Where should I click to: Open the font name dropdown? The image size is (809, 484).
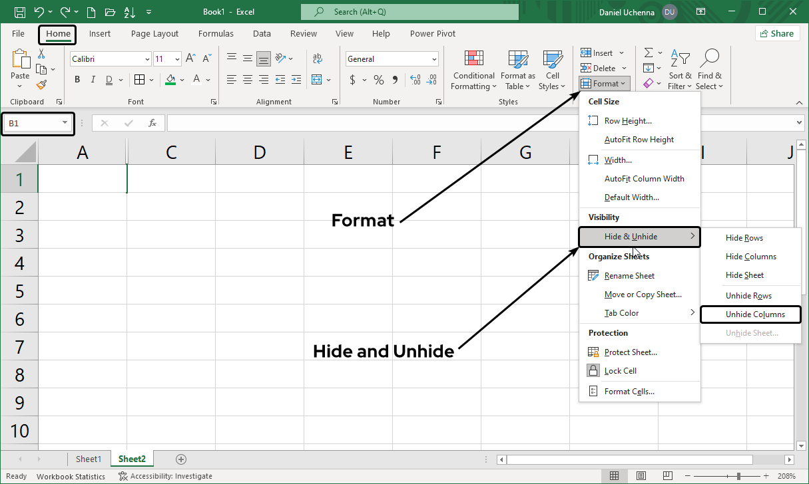pyautogui.click(x=147, y=59)
